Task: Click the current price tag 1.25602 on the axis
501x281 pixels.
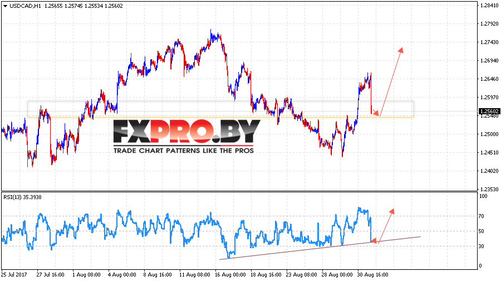Action: pos(489,111)
